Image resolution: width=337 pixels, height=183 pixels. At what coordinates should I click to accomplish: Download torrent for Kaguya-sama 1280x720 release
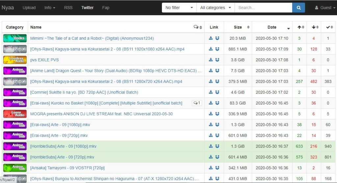(211, 81)
